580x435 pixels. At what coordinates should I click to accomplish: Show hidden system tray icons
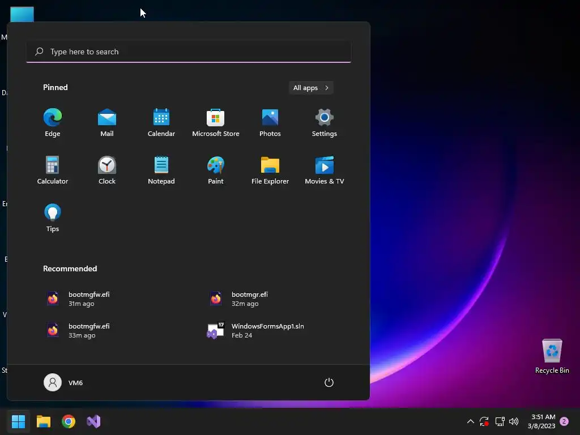coord(471,421)
